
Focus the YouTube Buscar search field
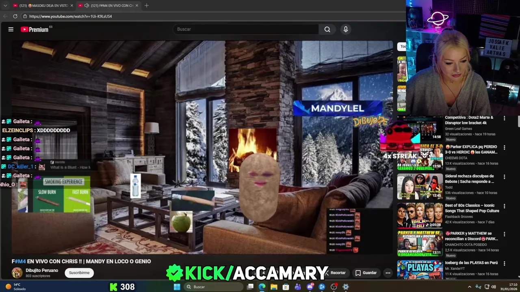[x=246, y=29]
